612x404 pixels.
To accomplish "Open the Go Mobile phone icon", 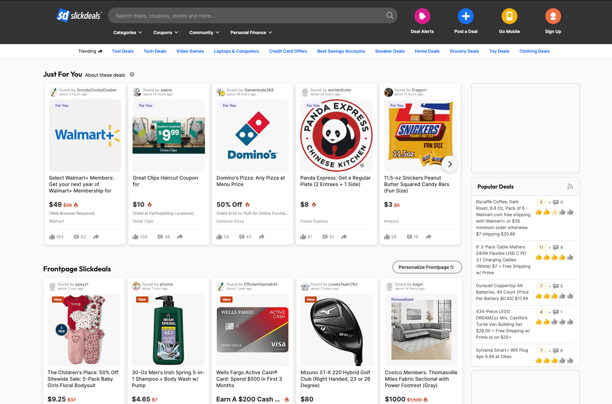I will click(x=509, y=16).
